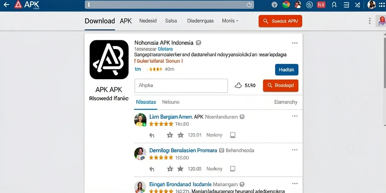The image size is (386, 193).
Task: Click the square box icon under Demllogı review
Action: pyautogui.click(x=233, y=168)
